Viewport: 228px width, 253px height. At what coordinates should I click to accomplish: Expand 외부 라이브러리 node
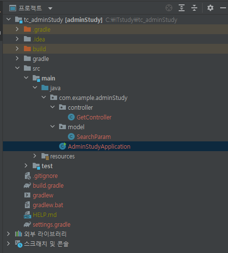coord(8,234)
